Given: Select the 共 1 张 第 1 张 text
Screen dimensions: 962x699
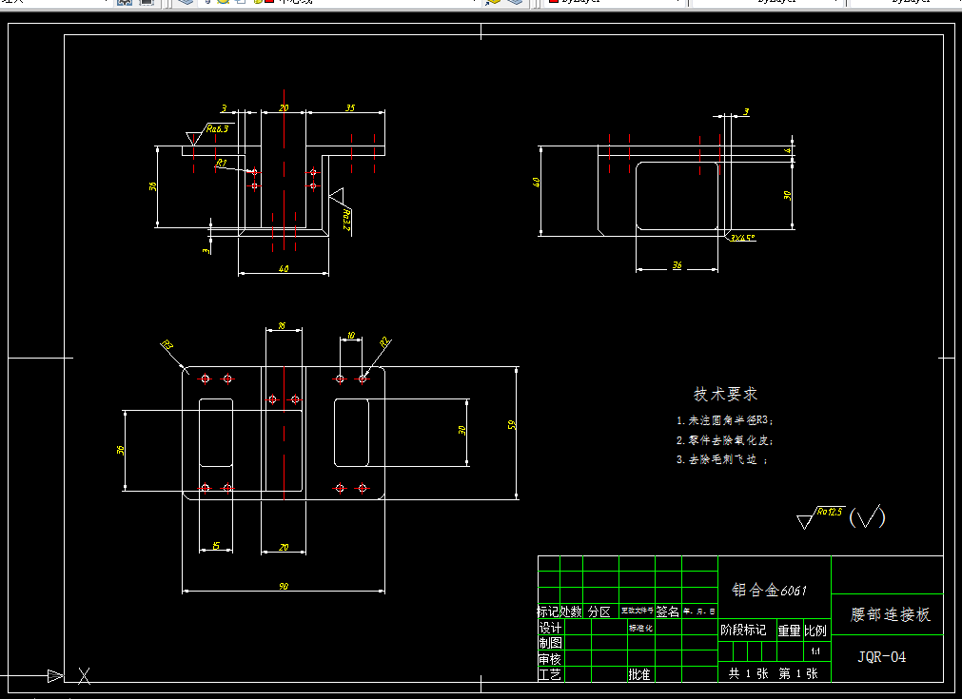Looking at the screenshot, I should [x=773, y=673].
